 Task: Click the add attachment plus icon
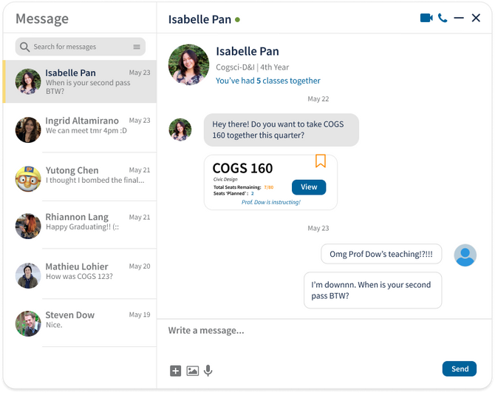coord(176,371)
